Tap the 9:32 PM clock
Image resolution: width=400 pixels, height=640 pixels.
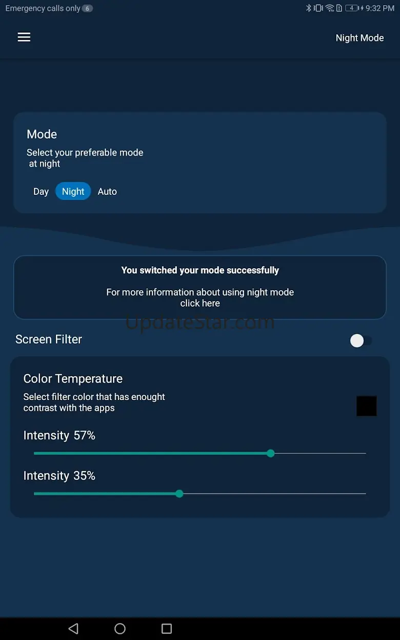click(380, 8)
